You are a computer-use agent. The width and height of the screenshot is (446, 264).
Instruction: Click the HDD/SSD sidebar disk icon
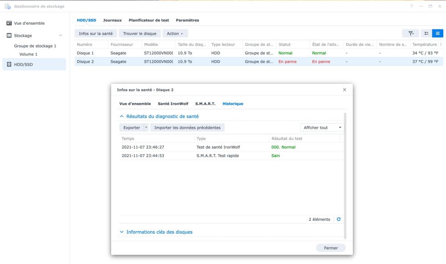[9, 65]
